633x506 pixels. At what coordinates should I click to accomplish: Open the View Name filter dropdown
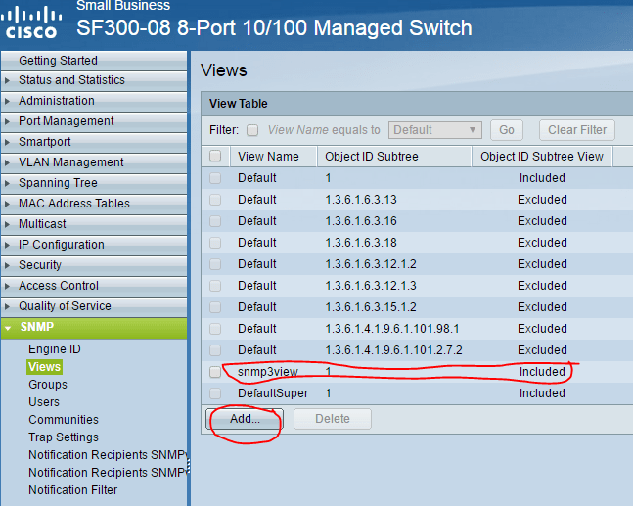(434, 130)
